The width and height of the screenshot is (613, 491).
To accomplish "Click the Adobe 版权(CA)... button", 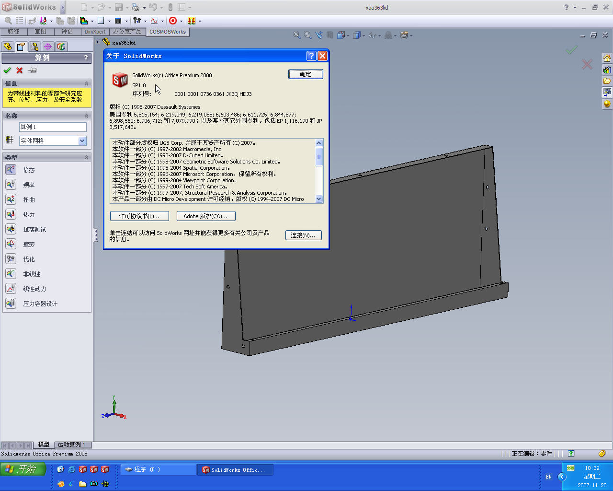I will click(x=206, y=216).
